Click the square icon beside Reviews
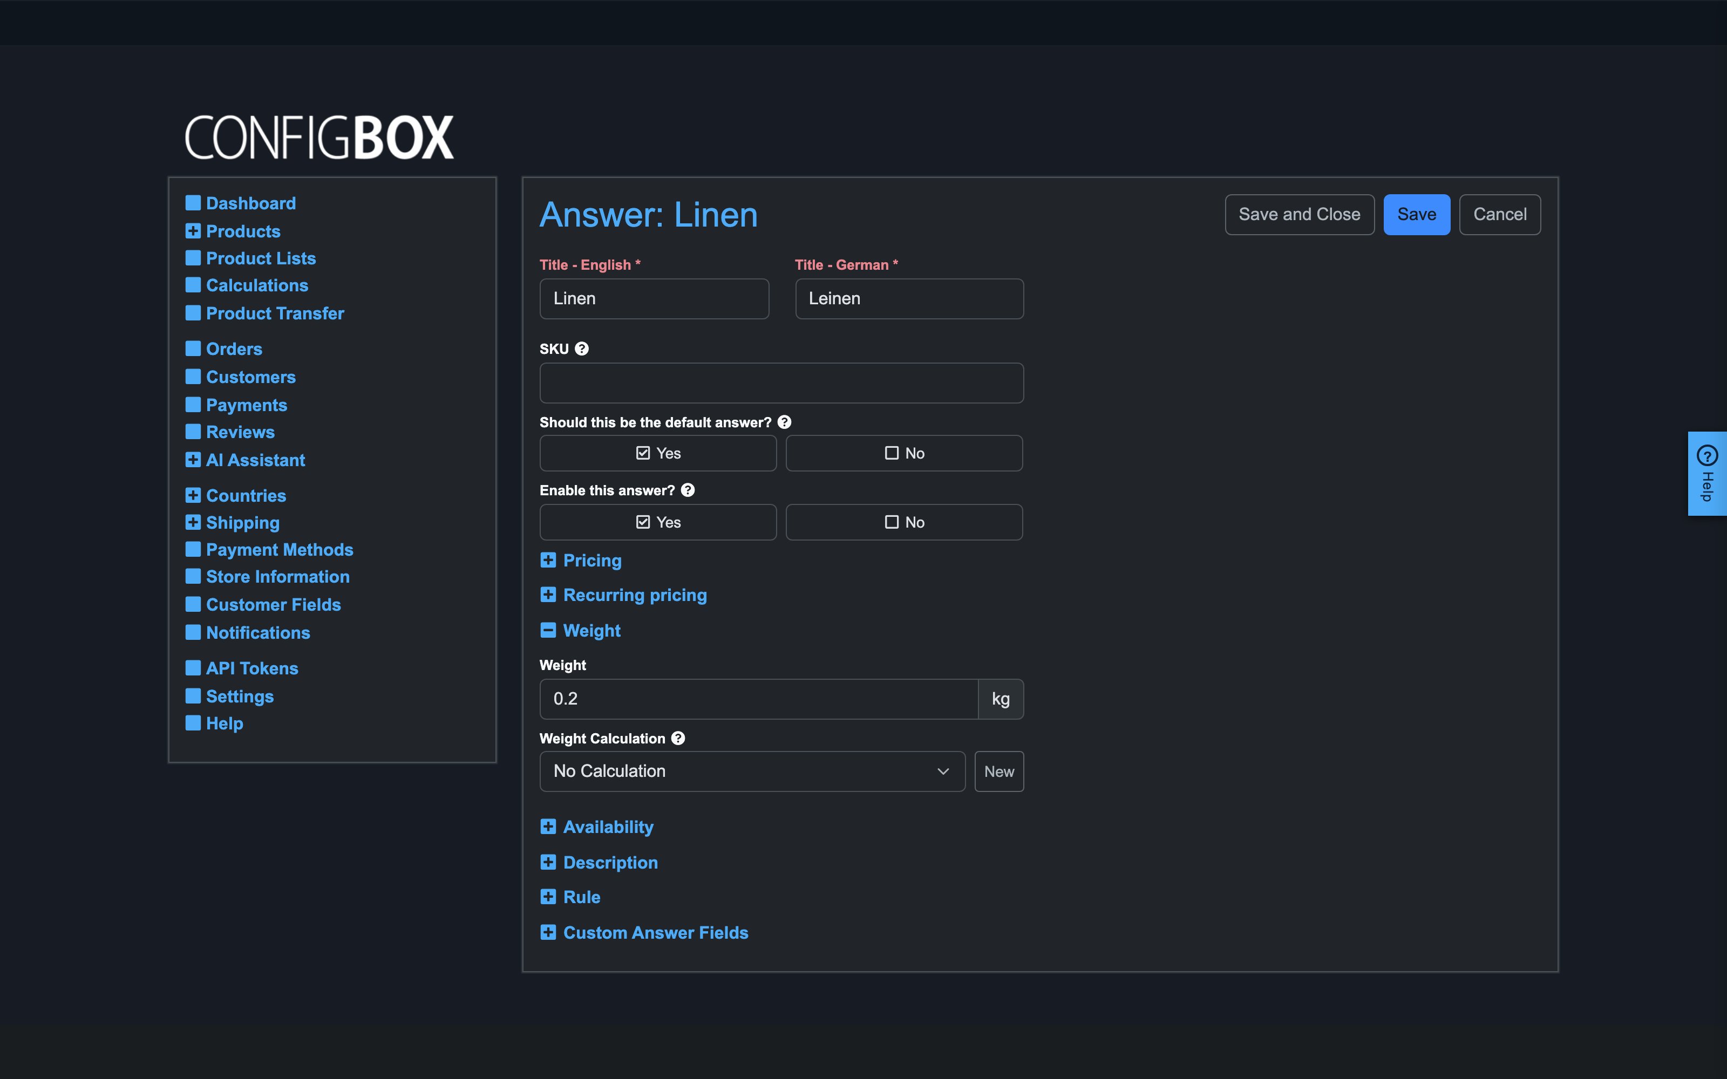The image size is (1727, 1079). coord(193,432)
